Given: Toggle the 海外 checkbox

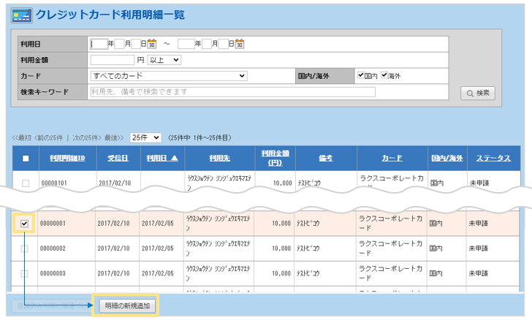Looking at the screenshot, I should [x=384, y=75].
